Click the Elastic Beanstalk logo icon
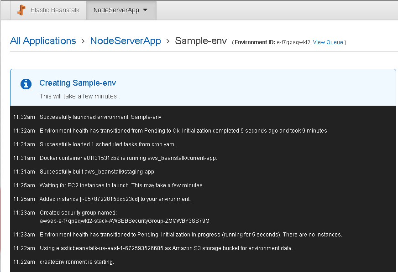 21,10
